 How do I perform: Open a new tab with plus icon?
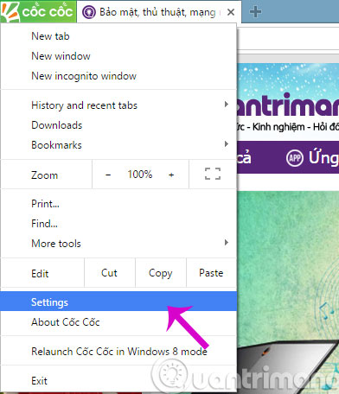255,12
